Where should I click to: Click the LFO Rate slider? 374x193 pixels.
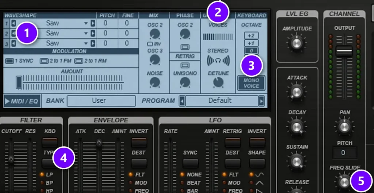171,166
